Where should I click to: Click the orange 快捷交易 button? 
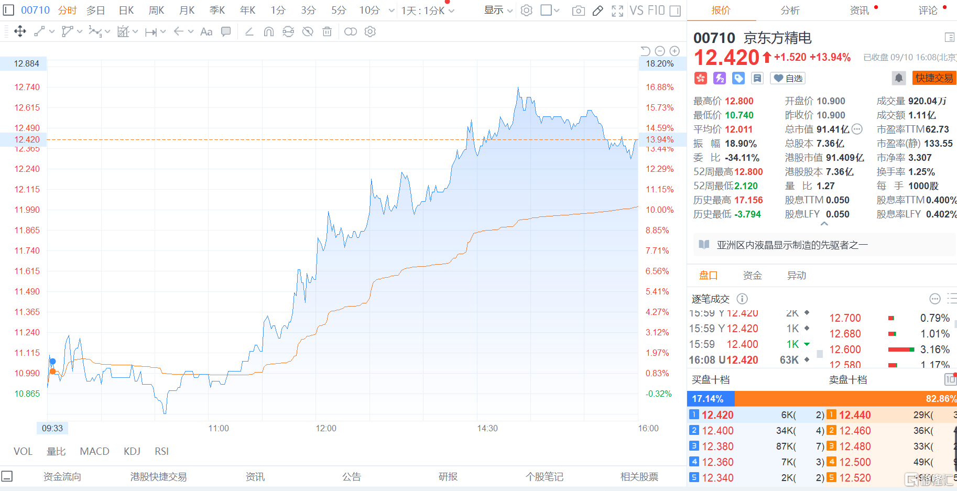(x=933, y=78)
